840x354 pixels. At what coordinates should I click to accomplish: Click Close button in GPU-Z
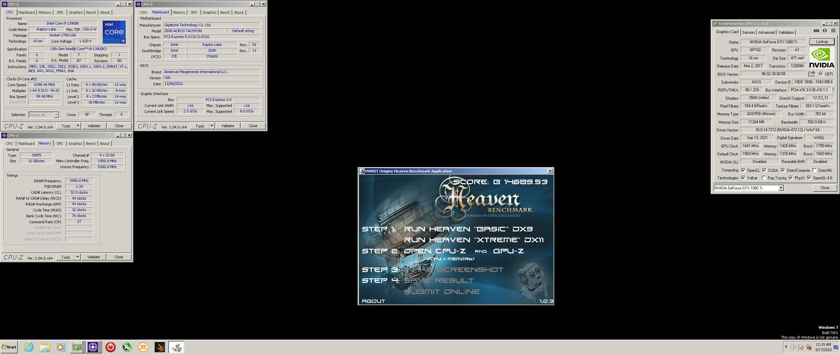(825, 188)
